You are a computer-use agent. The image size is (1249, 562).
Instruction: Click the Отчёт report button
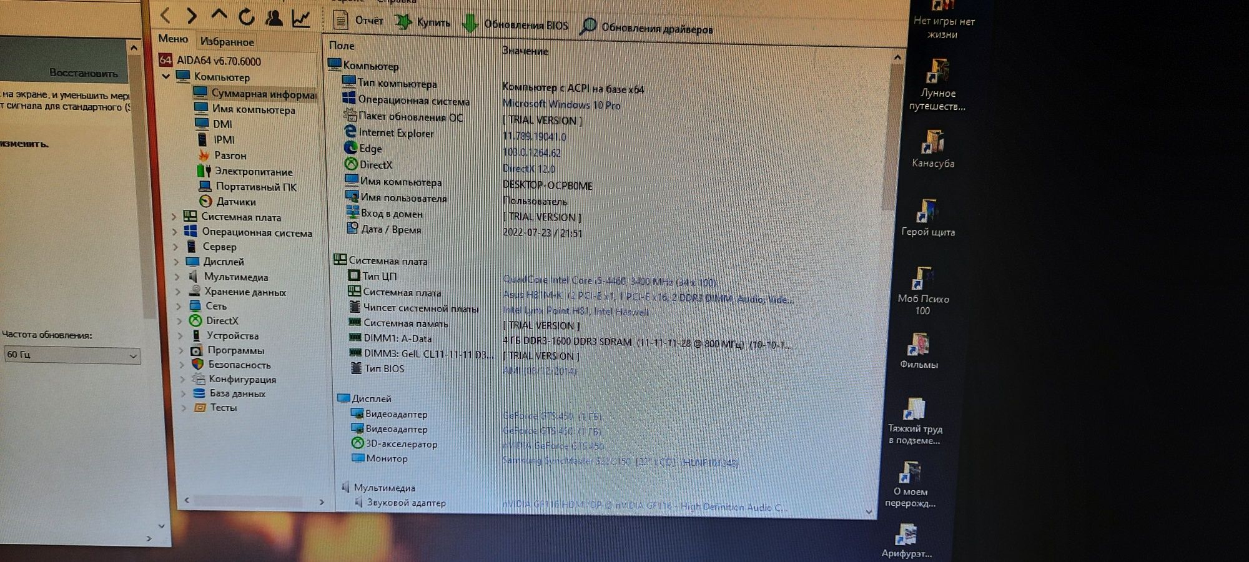[x=358, y=21]
